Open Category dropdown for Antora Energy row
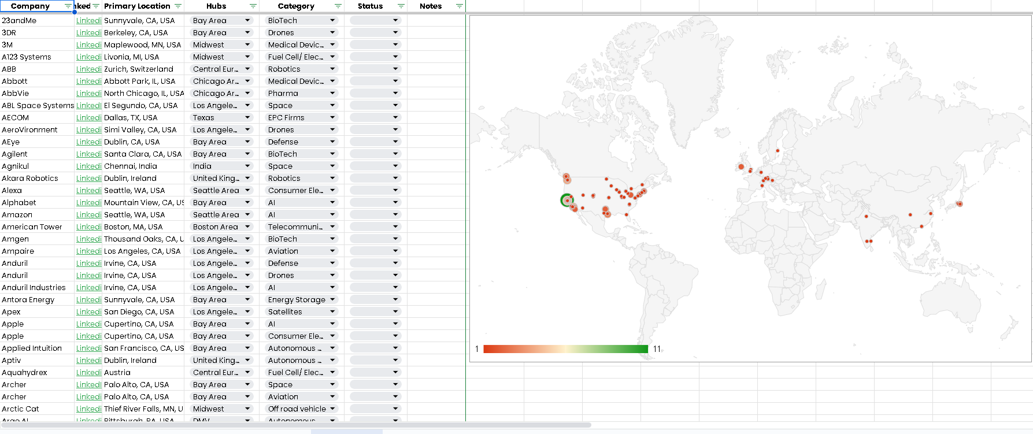 (x=332, y=299)
